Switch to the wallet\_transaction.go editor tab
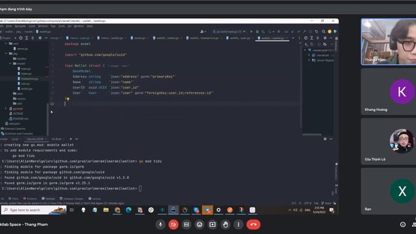The image size is (416, 234). click(204, 38)
